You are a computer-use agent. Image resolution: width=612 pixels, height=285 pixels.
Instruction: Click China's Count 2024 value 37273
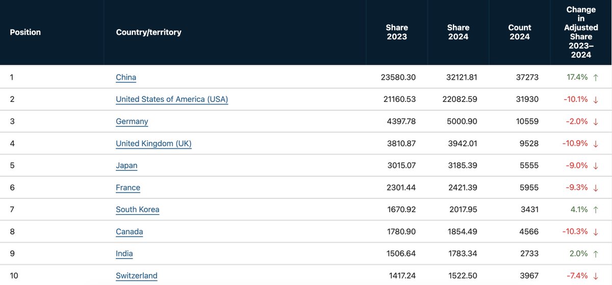click(527, 77)
